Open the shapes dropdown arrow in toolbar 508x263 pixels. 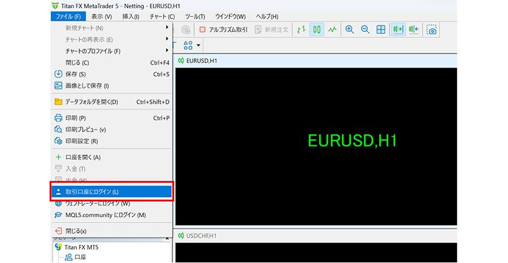198,45
